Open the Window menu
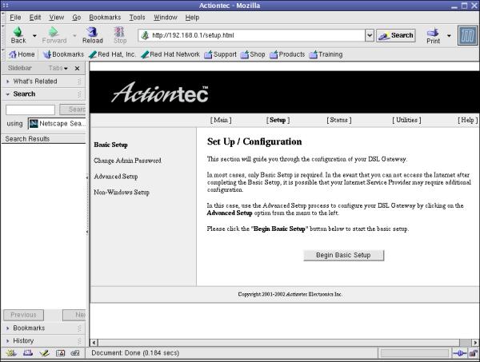This screenshot has height=362, width=480. [166, 18]
